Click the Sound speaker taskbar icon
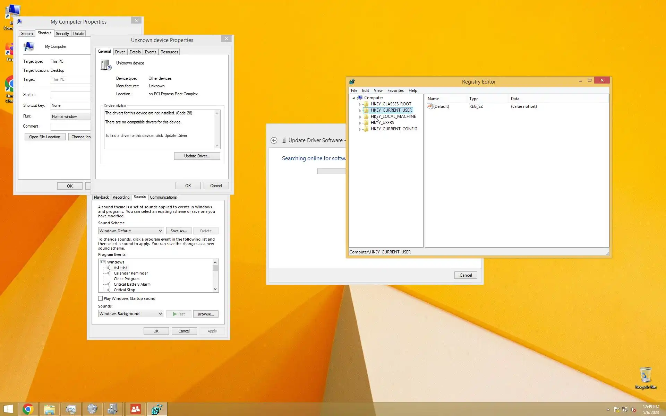The image size is (666, 416). click(92, 409)
